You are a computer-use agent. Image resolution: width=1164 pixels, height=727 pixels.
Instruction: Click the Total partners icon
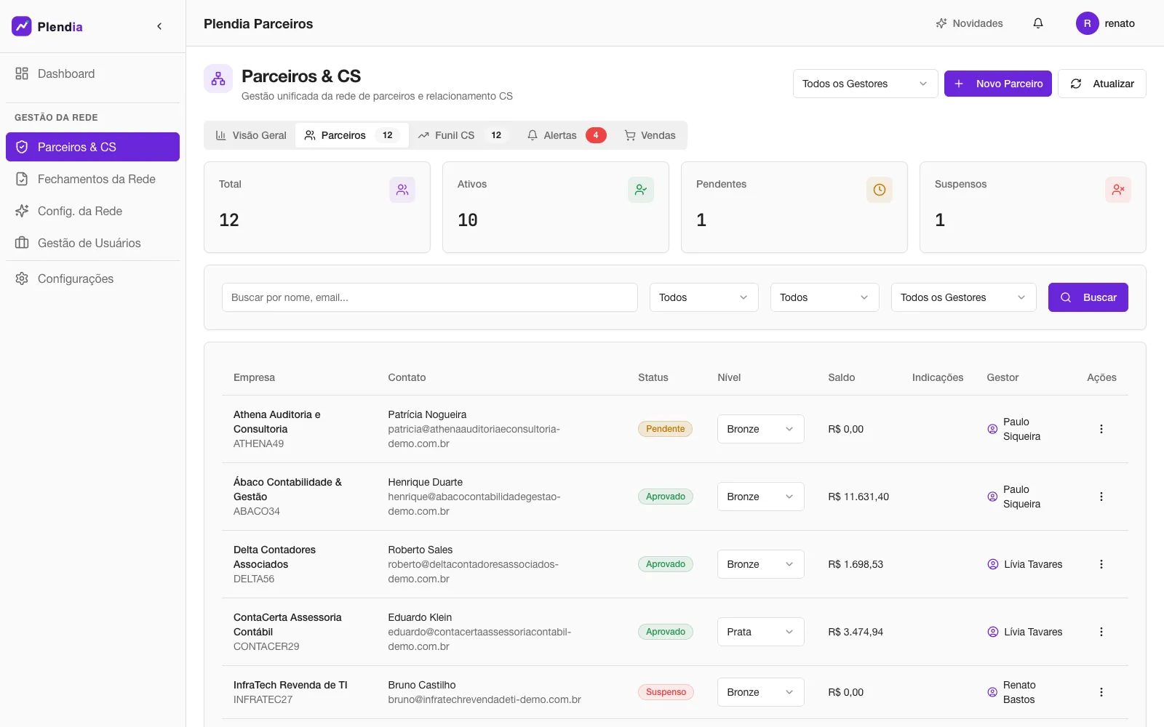402,190
